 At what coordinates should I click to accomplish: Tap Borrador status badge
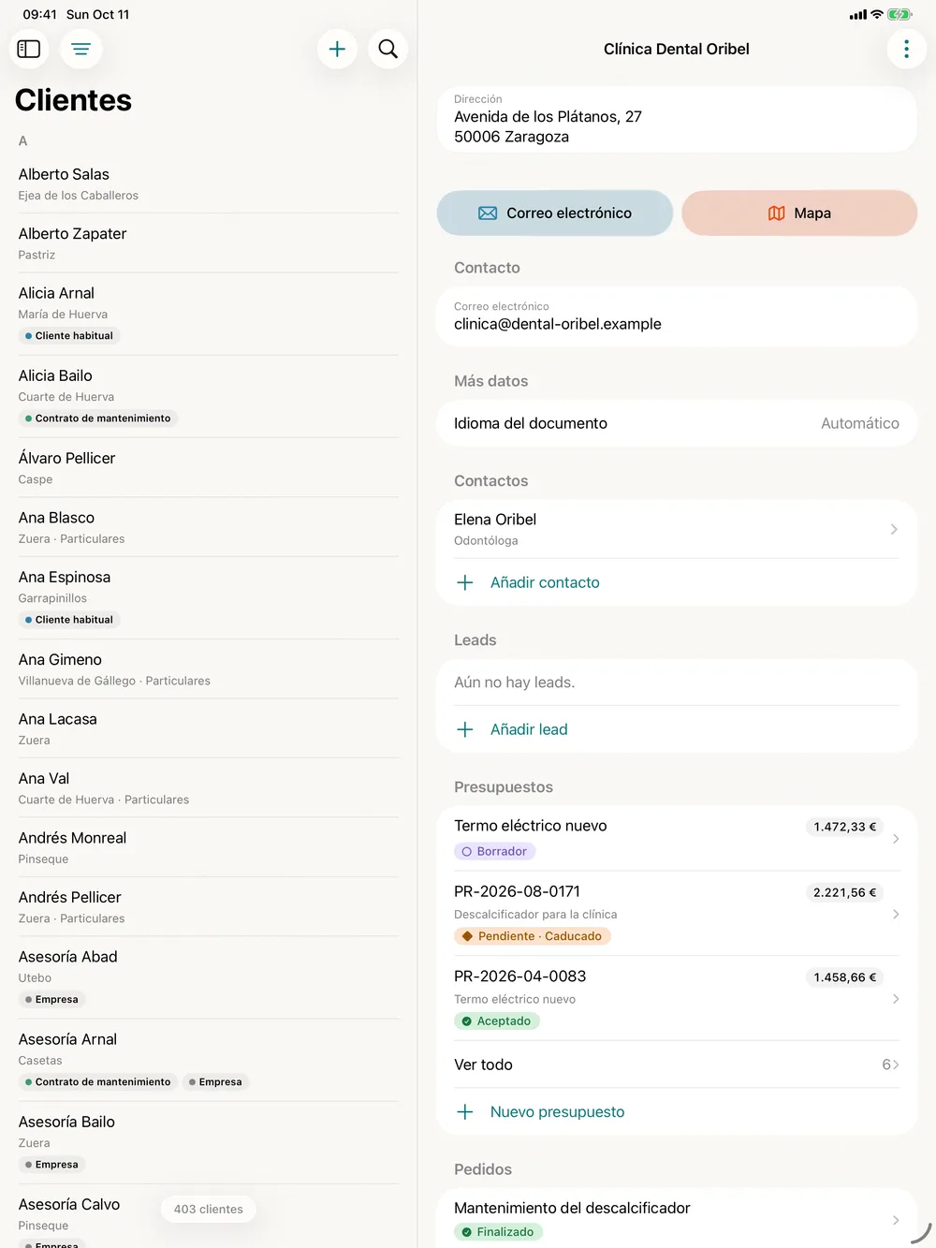pyautogui.click(x=494, y=851)
